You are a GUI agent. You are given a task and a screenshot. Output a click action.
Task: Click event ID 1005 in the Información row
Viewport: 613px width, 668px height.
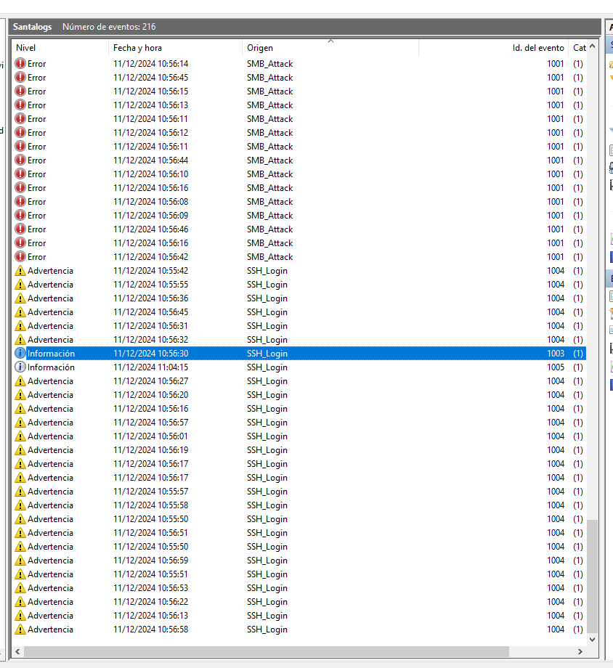556,367
